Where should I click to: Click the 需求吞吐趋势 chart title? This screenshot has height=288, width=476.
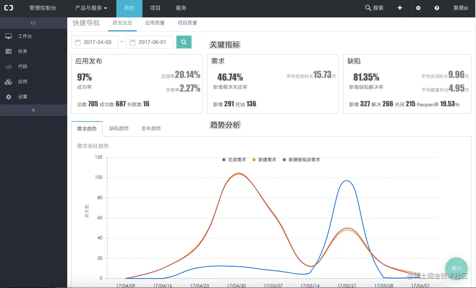pos(93,146)
